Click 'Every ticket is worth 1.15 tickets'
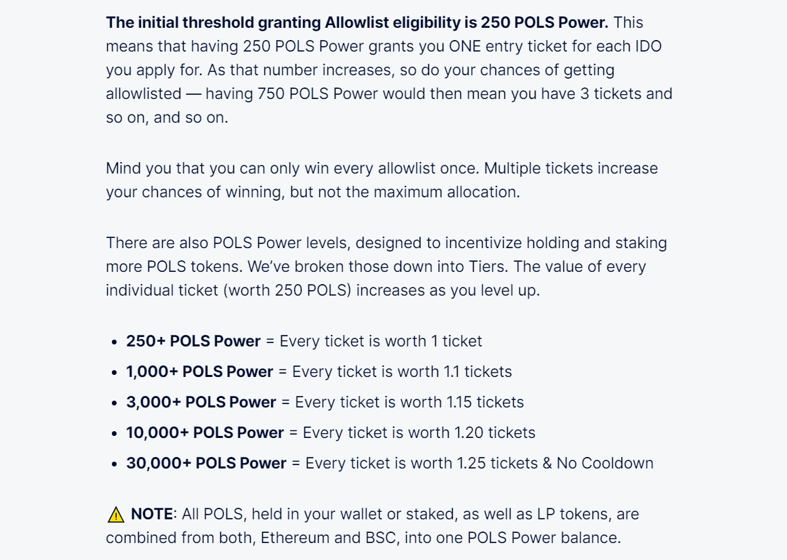Image resolution: width=787 pixels, height=560 pixels. pyautogui.click(x=409, y=403)
